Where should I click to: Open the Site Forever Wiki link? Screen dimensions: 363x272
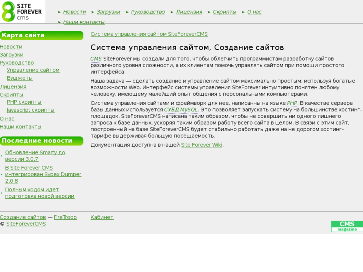click(202, 145)
